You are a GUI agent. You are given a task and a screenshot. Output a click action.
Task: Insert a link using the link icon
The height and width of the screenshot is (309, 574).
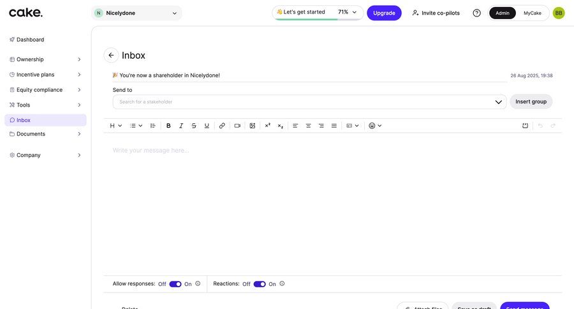point(222,126)
